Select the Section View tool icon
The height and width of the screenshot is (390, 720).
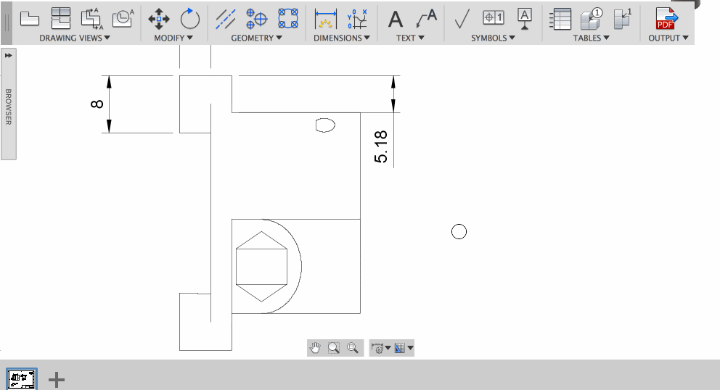click(x=92, y=19)
